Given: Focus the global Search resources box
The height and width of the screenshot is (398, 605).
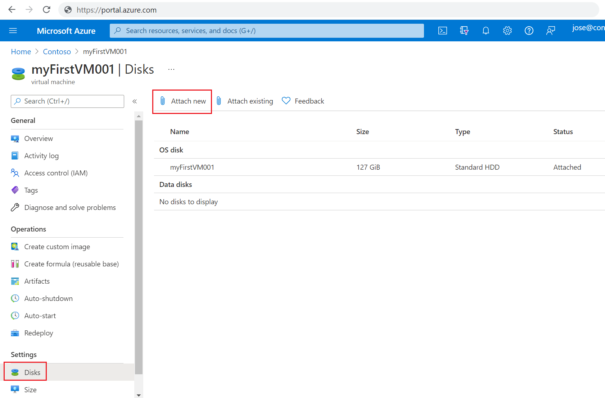Looking at the screenshot, I should coord(267,31).
